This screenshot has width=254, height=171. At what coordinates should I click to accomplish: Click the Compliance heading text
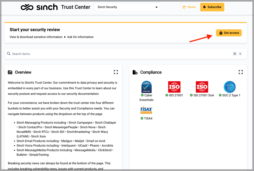point(151,72)
